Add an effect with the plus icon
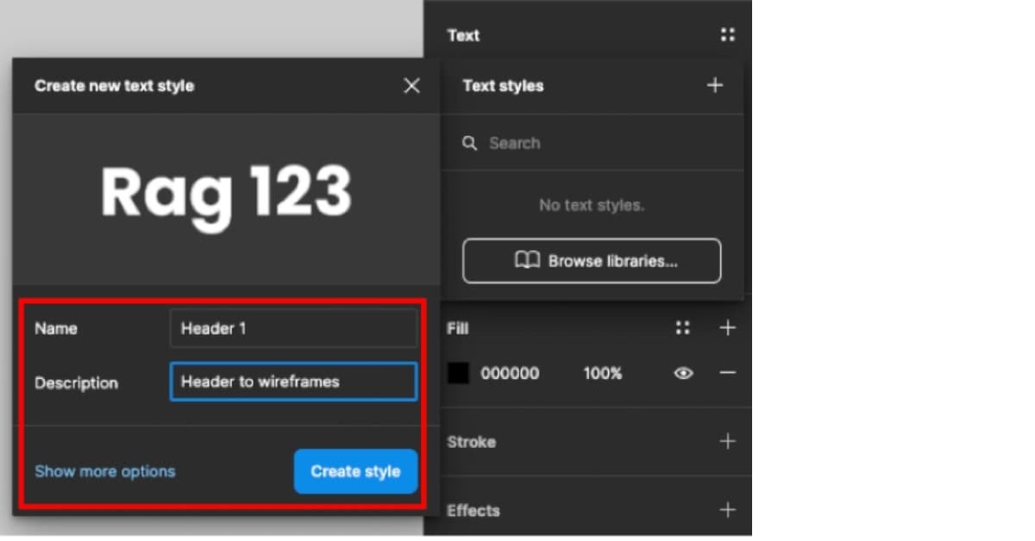 point(728,510)
